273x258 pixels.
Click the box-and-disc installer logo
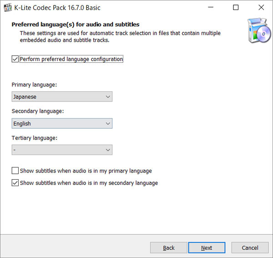(x=259, y=30)
